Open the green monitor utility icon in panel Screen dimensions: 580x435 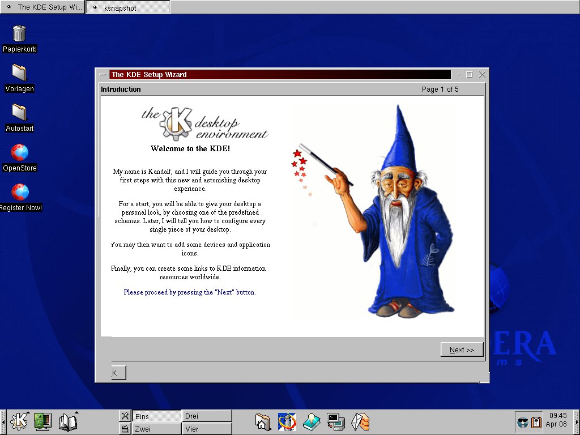click(x=42, y=421)
